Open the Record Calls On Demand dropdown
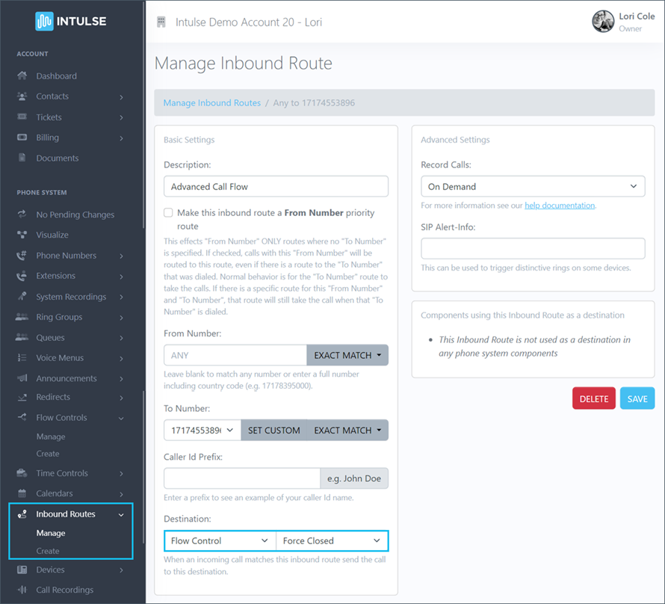 pyautogui.click(x=533, y=186)
